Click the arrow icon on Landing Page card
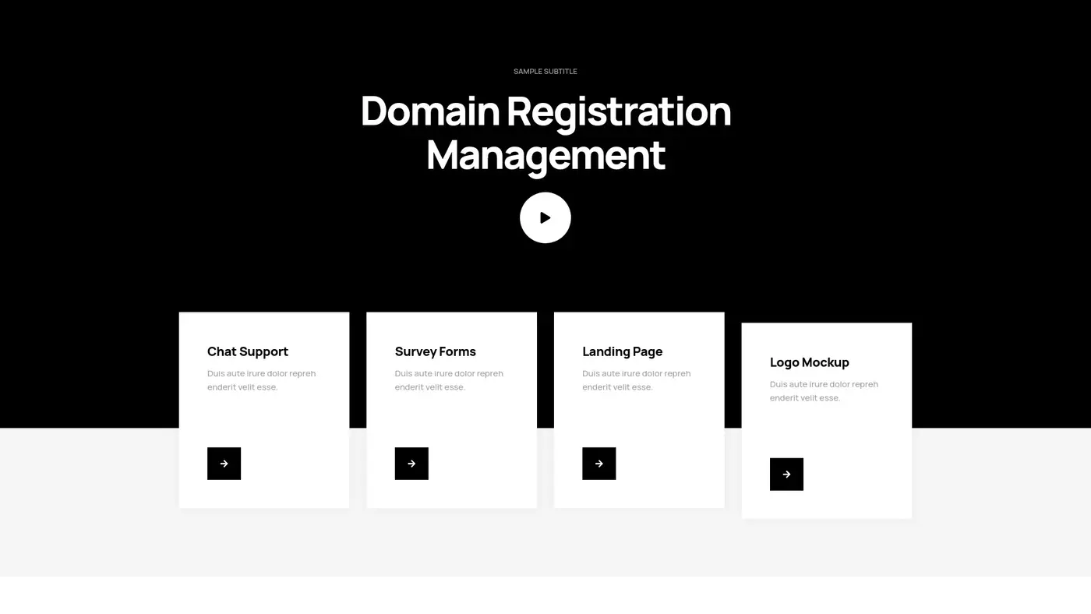 point(599,463)
